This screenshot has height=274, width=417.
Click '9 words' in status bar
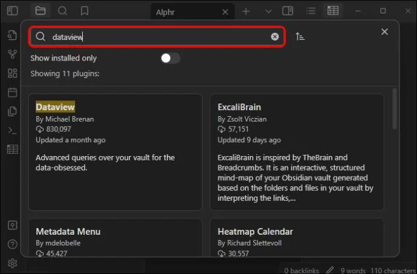(353, 270)
